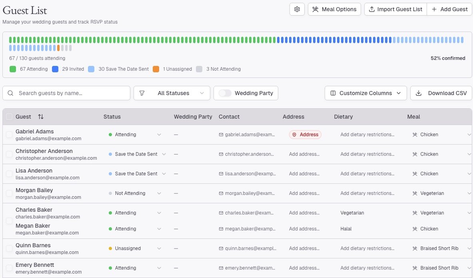The height and width of the screenshot is (278, 473).
Task: Click utensils icon in Megan Baker's meal
Action: [415, 229]
